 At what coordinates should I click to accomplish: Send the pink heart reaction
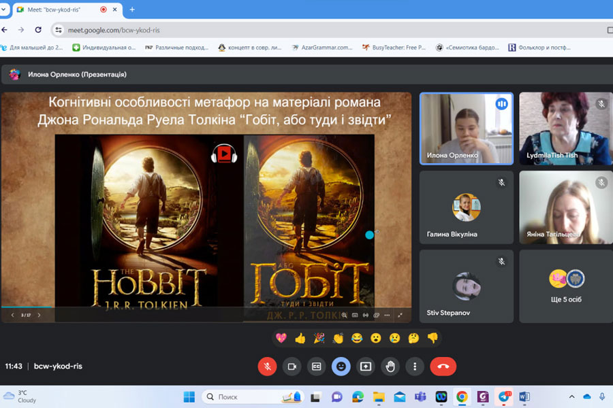(x=281, y=338)
